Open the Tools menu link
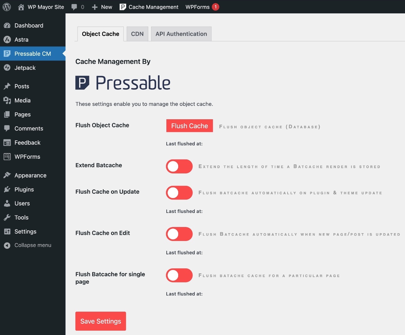The width and height of the screenshot is (405, 335). click(21, 217)
